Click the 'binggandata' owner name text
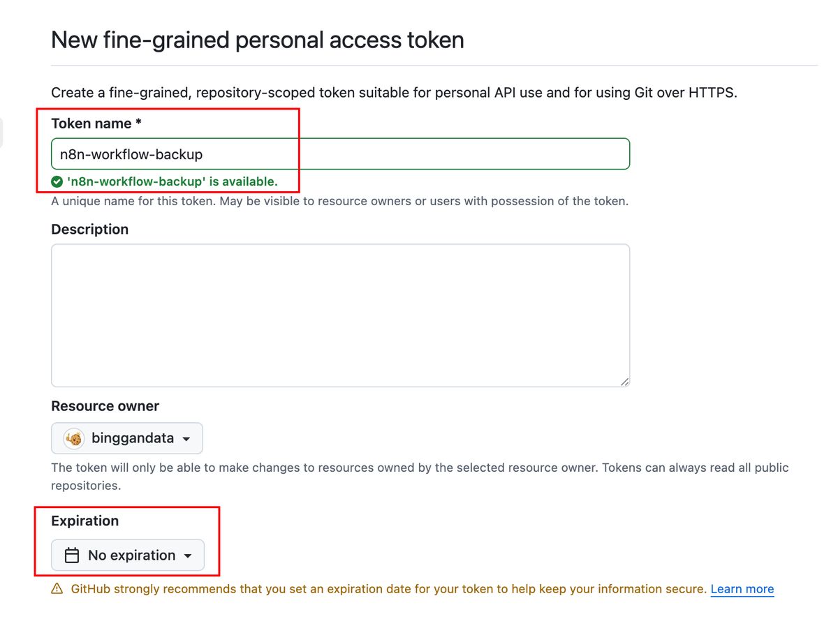This screenshot has width=838, height=619. pyautogui.click(x=132, y=439)
